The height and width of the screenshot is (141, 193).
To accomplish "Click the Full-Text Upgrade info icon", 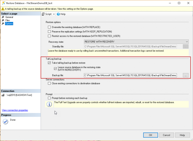I will pyautogui.click(x=49, y=104).
